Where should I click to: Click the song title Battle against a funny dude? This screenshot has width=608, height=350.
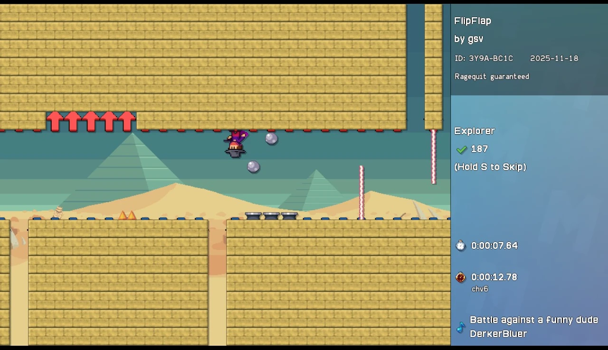tap(533, 320)
